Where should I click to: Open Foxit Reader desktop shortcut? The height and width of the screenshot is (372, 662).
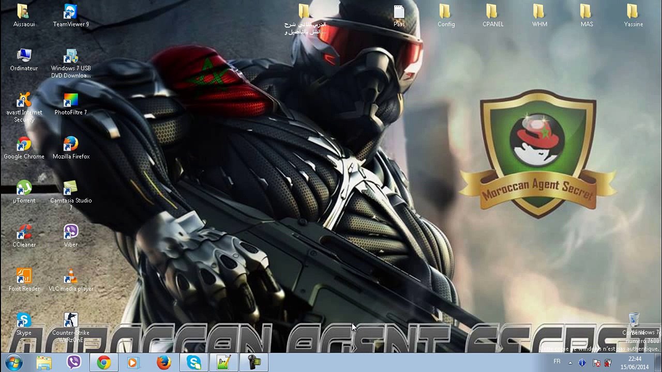pyautogui.click(x=24, y=281)
